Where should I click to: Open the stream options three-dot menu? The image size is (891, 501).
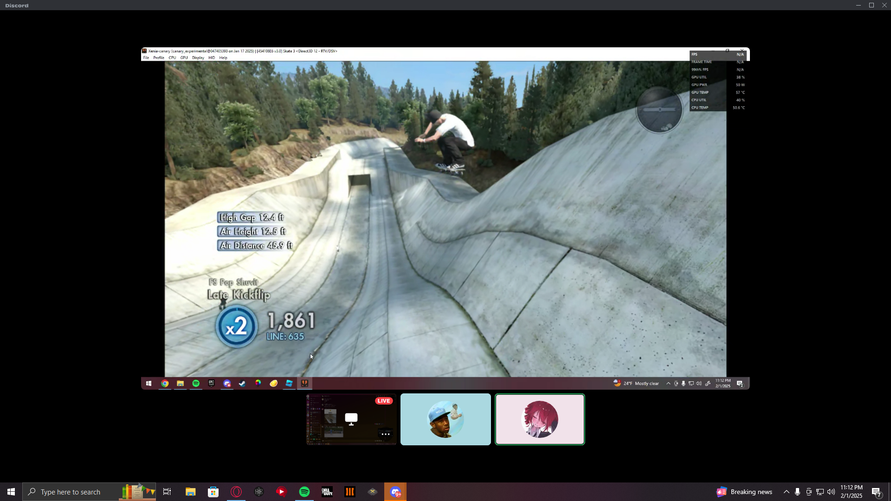click(x=385, y=434)
